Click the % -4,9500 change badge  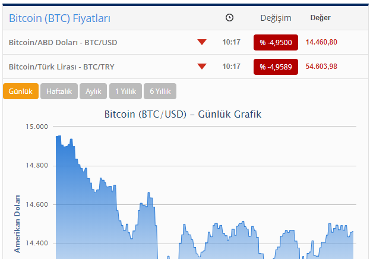click(x=276, y=43)
